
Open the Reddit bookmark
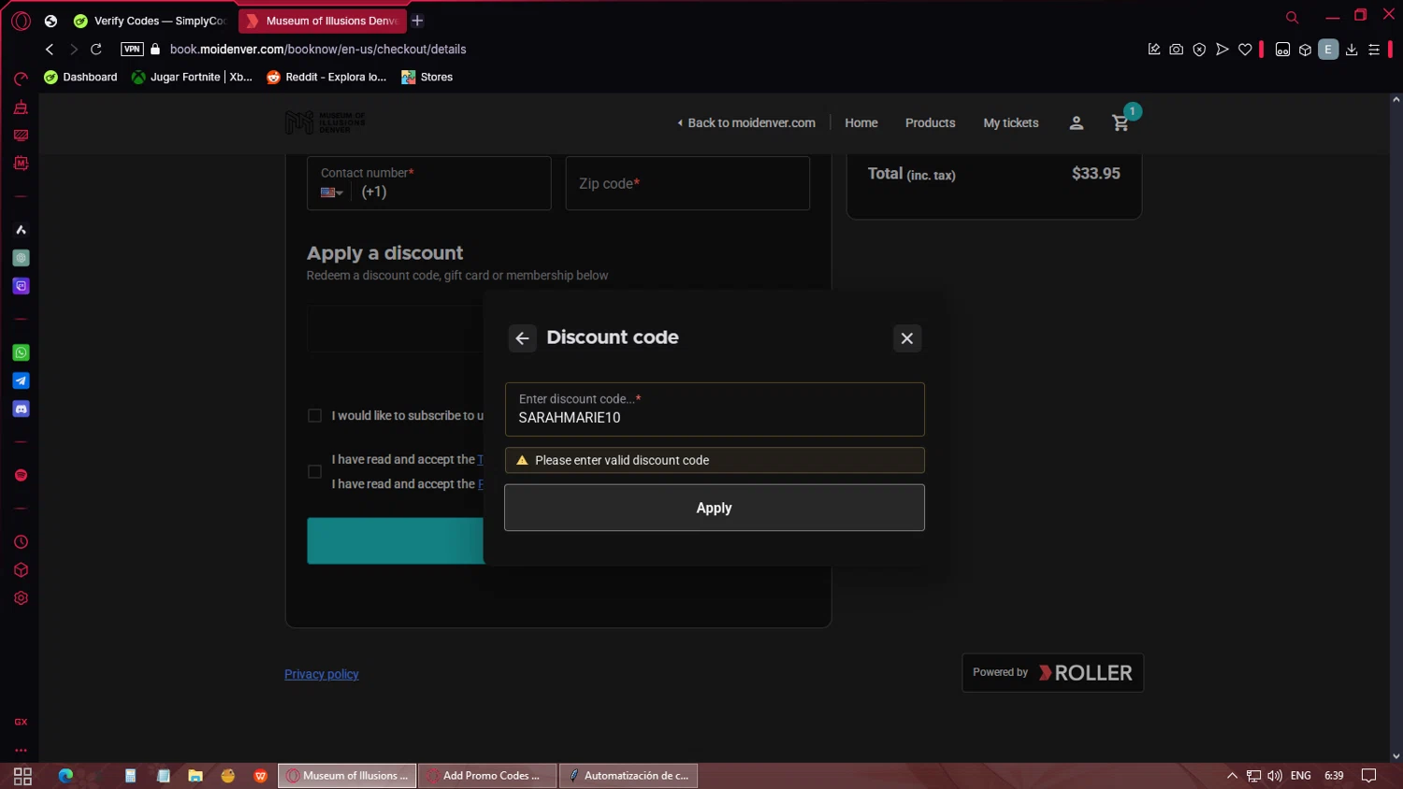(x=326, y=77)
